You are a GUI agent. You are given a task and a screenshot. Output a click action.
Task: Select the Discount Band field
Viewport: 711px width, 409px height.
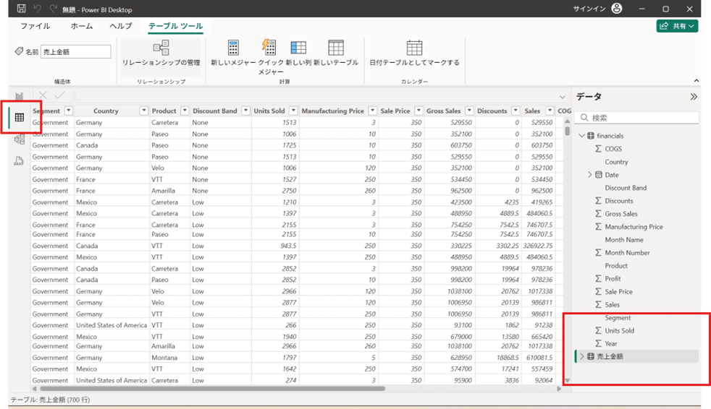pos(626,188)
